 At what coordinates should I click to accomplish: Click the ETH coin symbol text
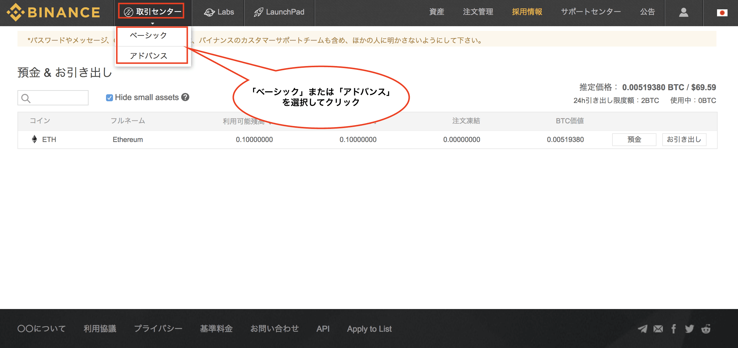tap(49, 140)
